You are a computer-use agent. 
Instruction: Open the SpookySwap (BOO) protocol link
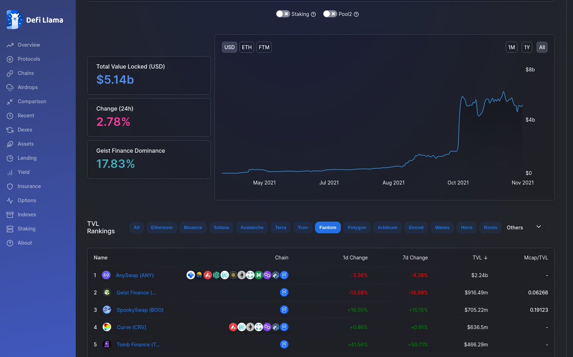click(x=140, y=310)
